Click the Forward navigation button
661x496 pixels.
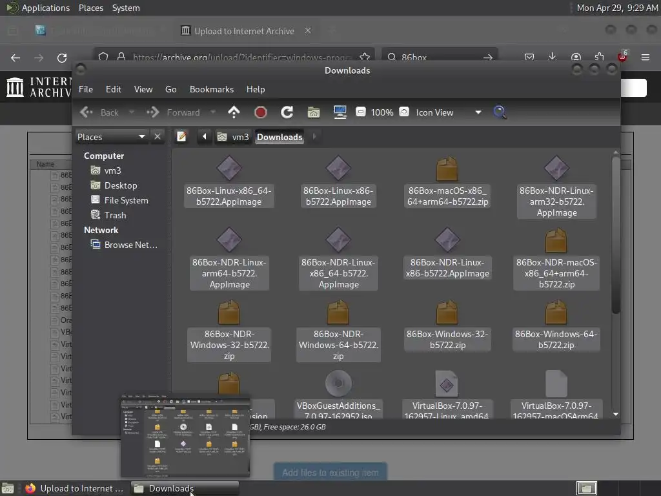pos(174,112)
